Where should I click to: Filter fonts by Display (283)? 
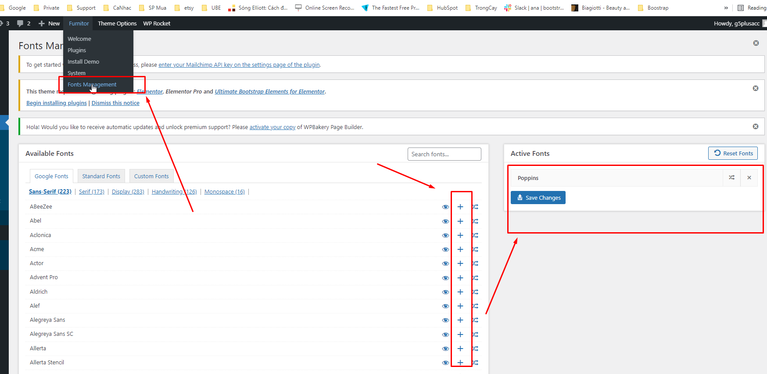click(128, 191)
